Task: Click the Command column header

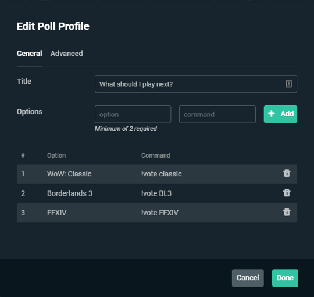Action: [156, 155]
